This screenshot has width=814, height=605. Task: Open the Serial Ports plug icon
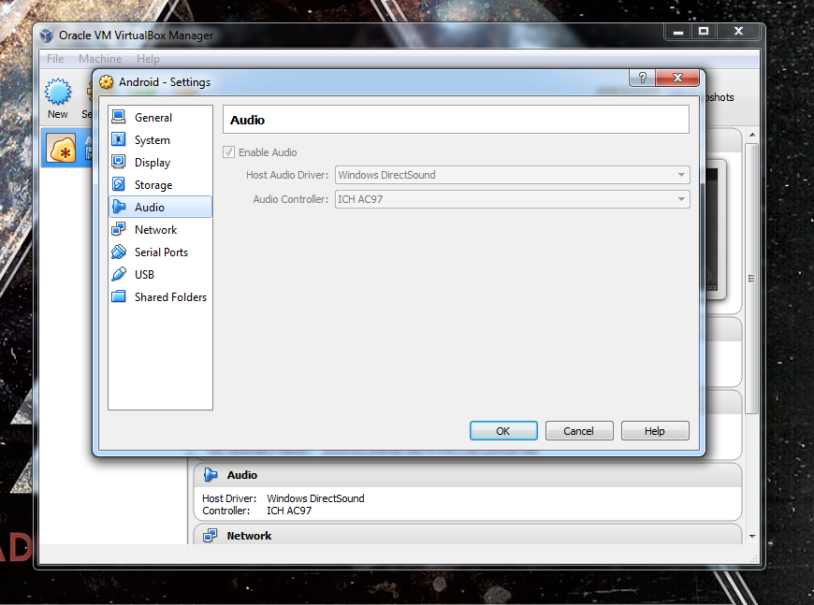[x=119, y=252]
